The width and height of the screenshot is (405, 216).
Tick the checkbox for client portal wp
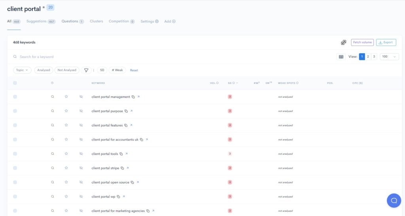[15, 197]
